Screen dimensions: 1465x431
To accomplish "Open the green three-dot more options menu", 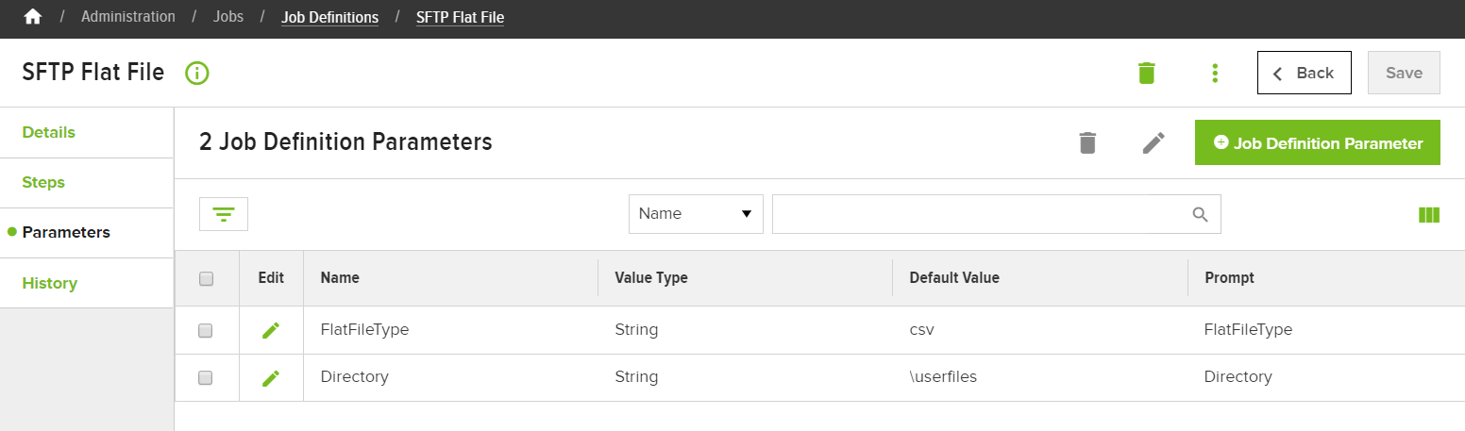I will coord(1215,73).
